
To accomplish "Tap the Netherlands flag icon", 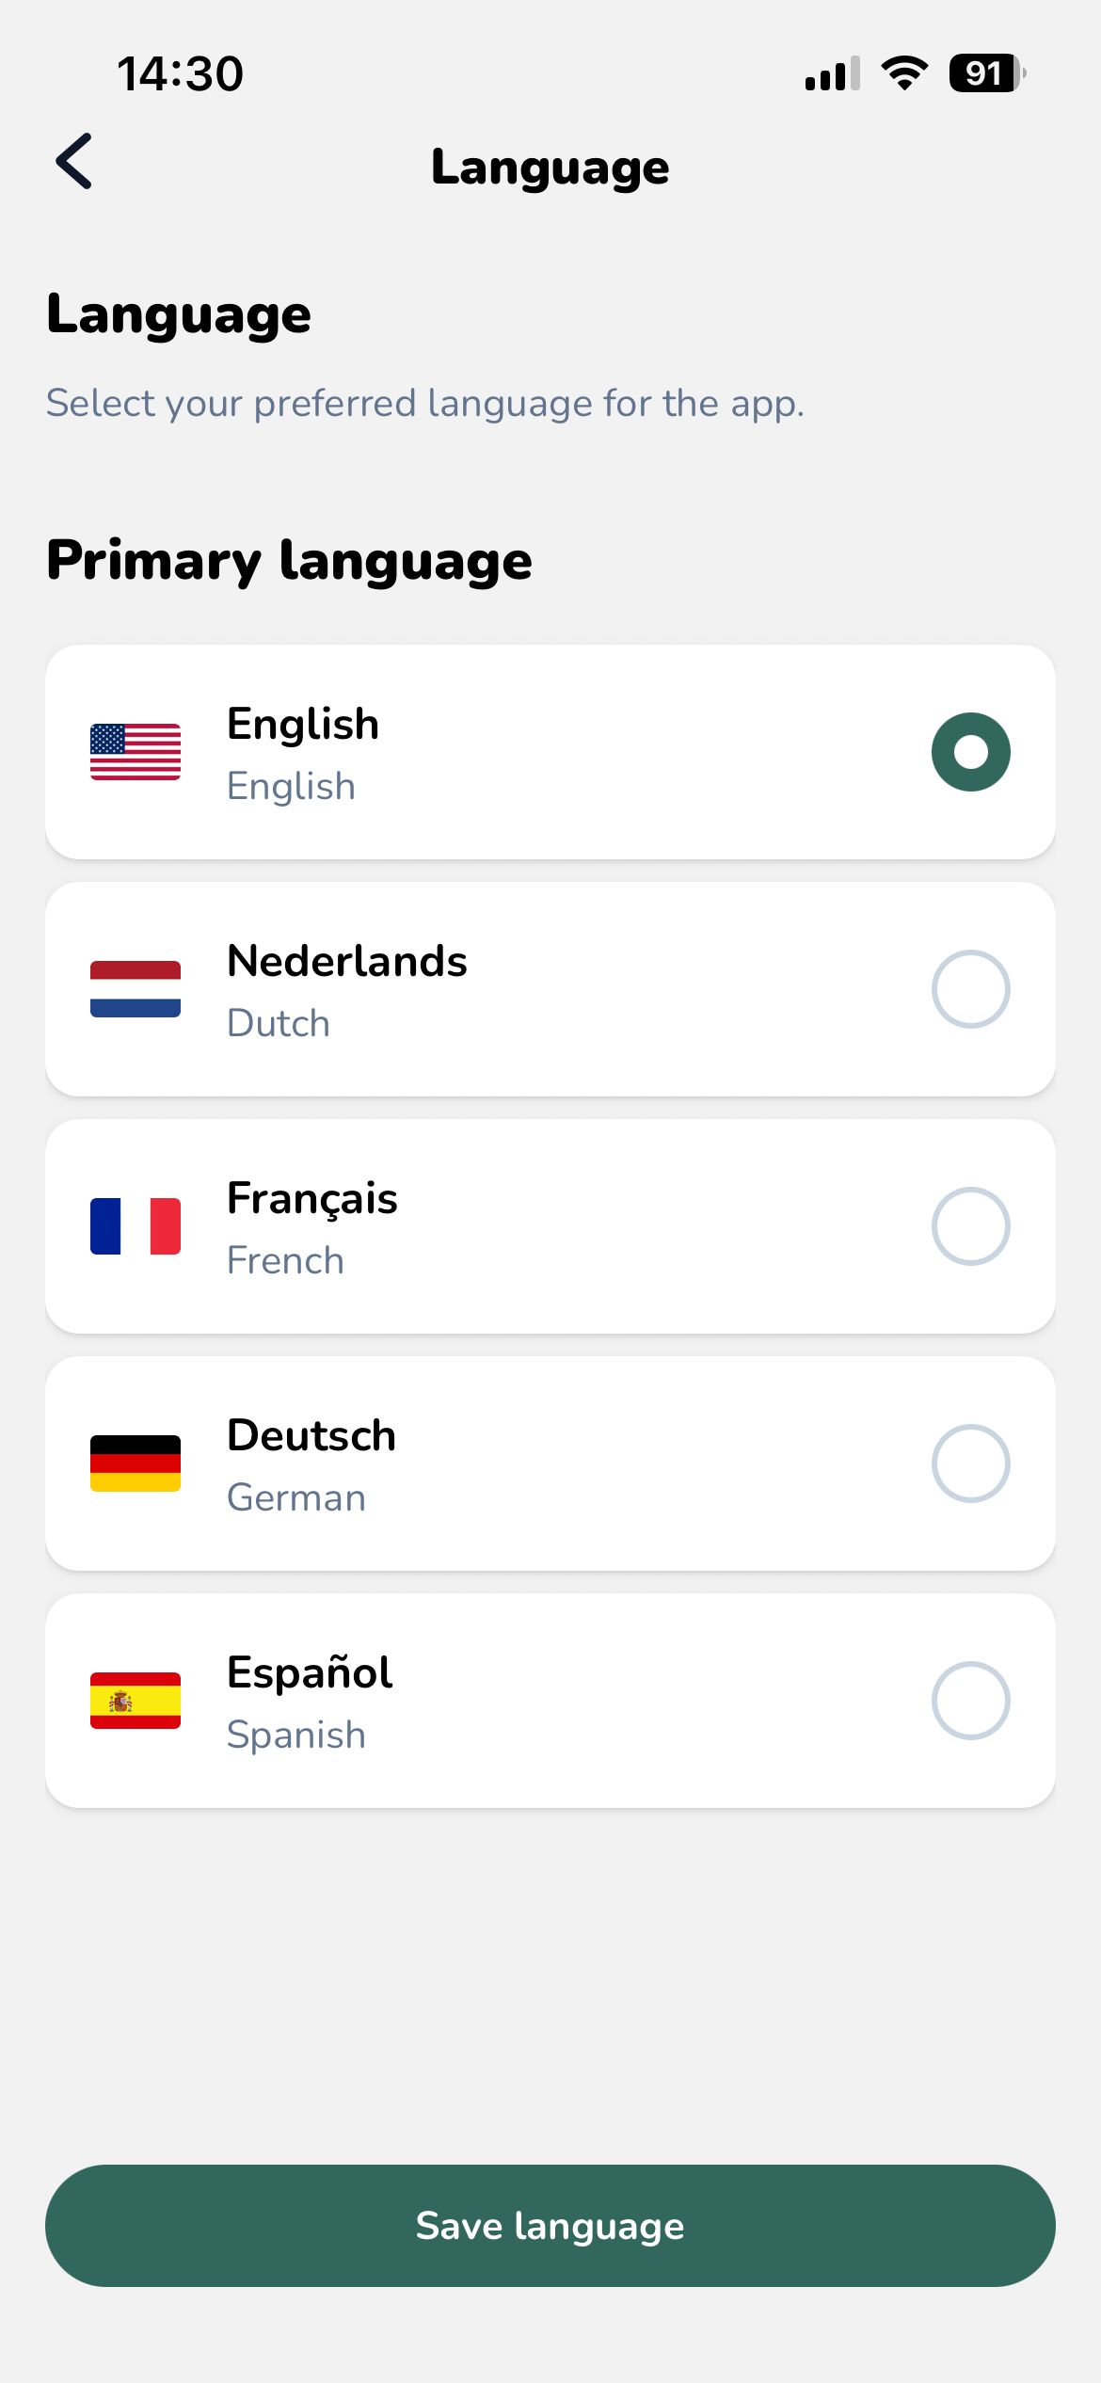I will point(136,989).
